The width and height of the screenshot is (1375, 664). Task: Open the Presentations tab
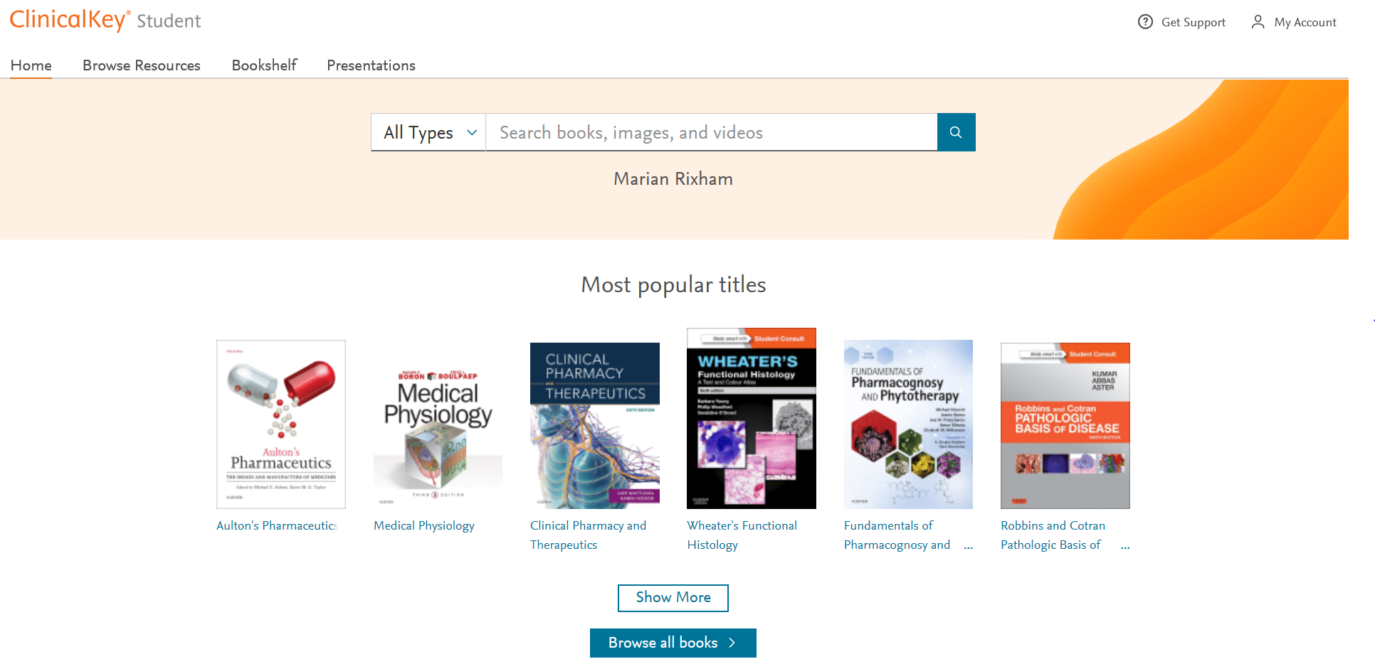pos(371,65)
